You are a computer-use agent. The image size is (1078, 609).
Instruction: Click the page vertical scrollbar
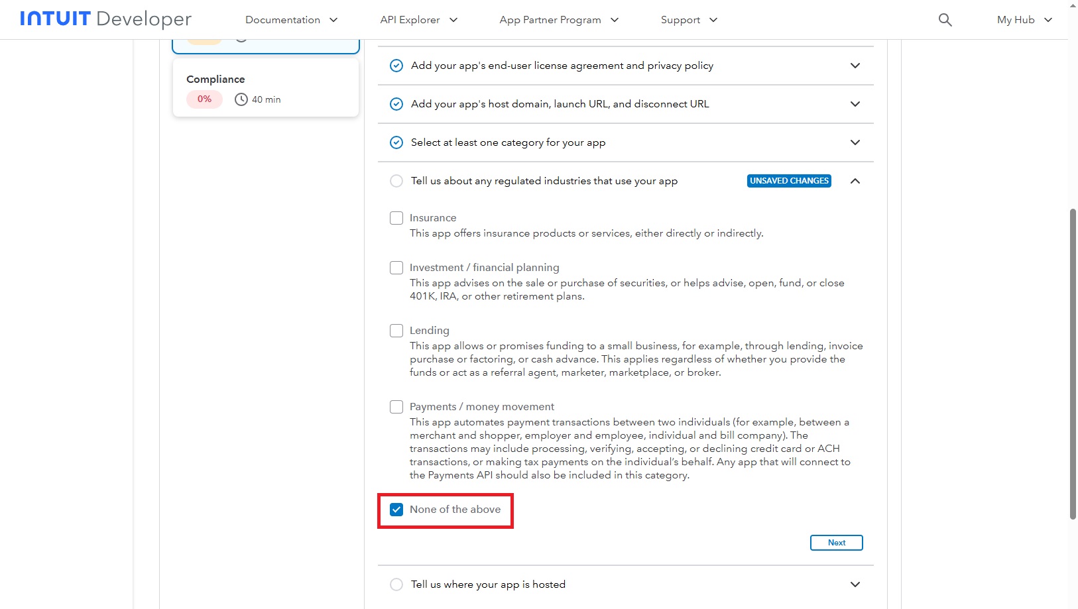[1073, 363]
